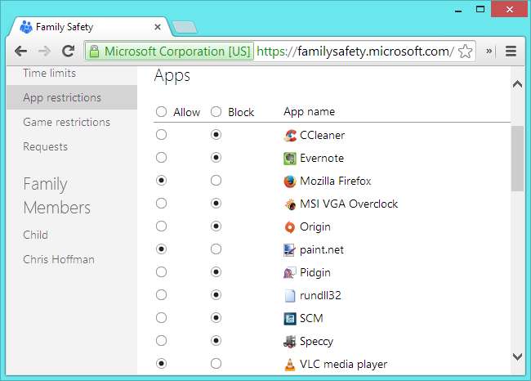Select family member Chris Hoffman
This screenshot has width=531, height=381.
(59, 260)
